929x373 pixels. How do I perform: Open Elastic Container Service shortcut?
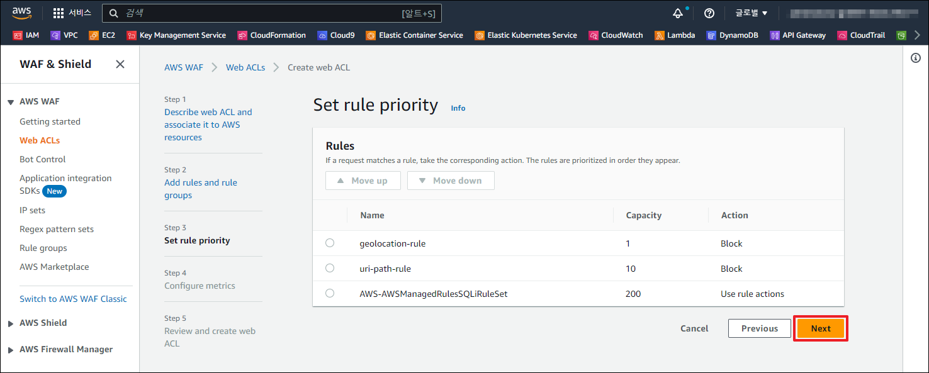tap(415, 35)
